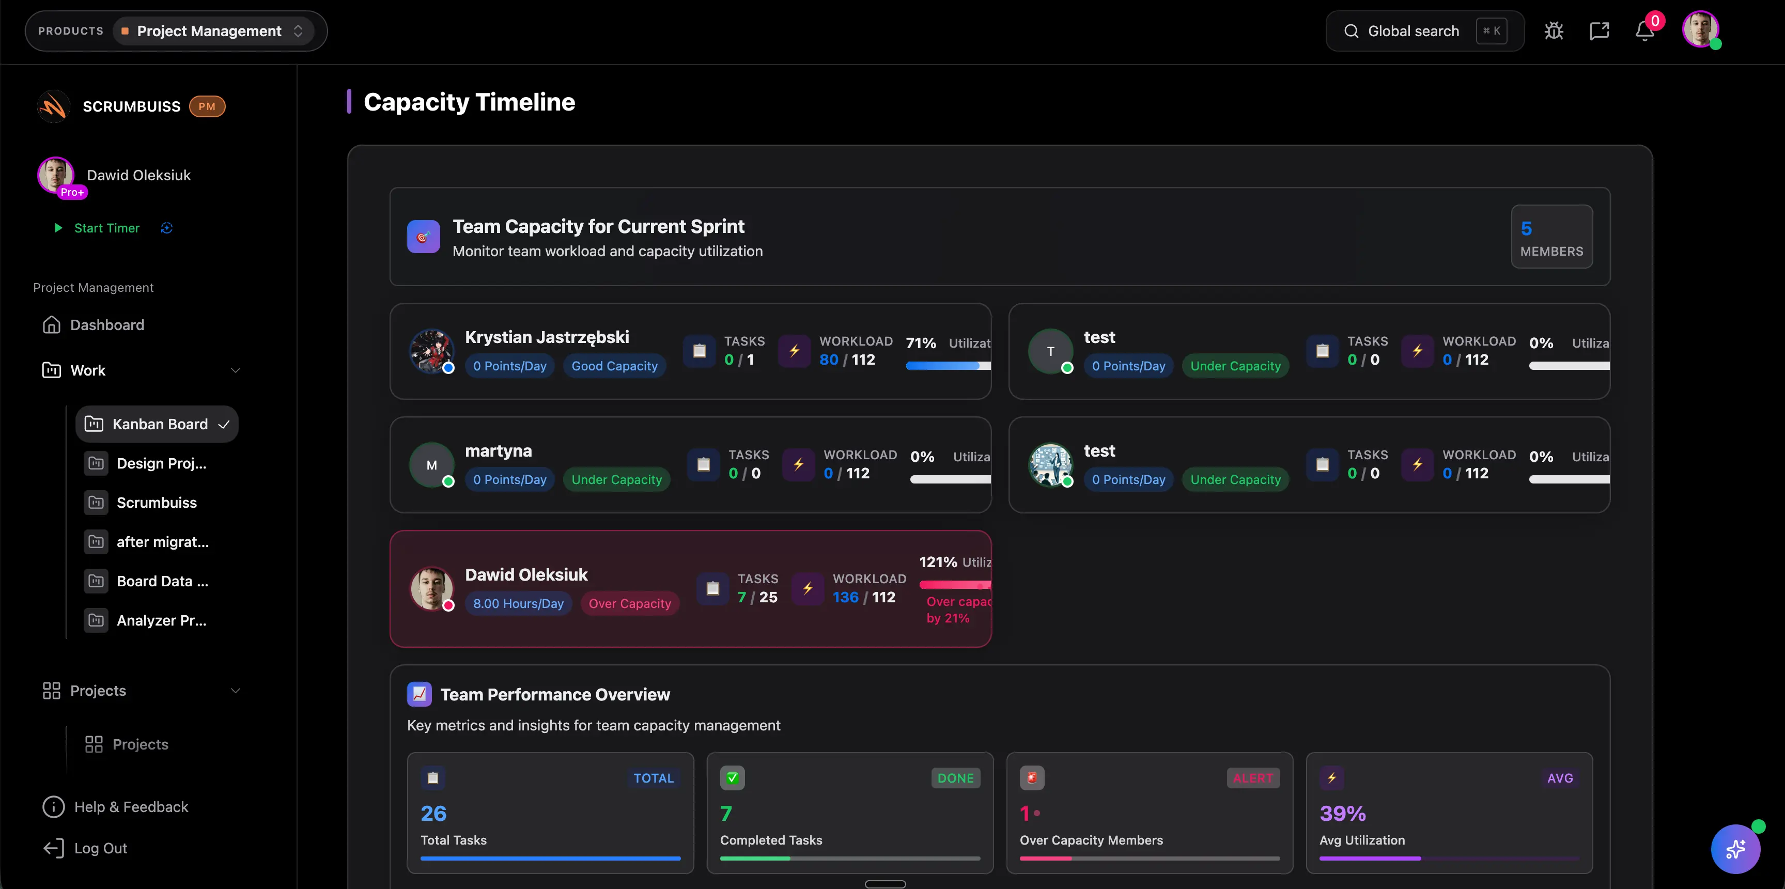Click the Global search field
Screen dimensions: 1785x889
click(x=1414, y=30)
